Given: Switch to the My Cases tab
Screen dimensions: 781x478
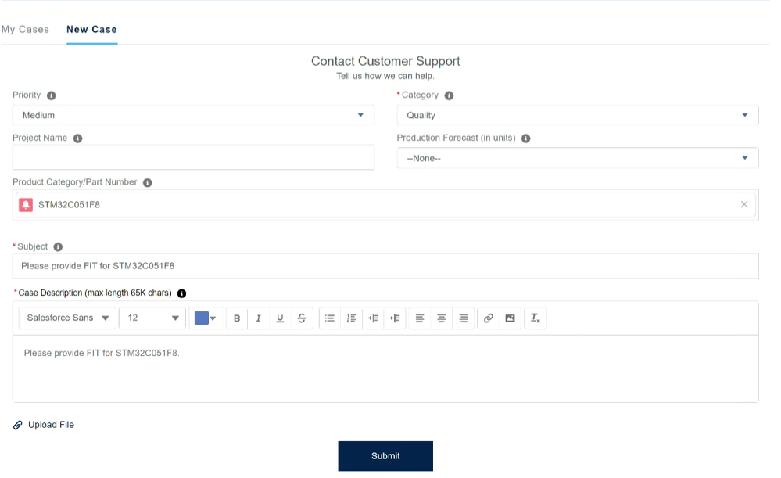Looking at the screenshot, I should 25,30.
